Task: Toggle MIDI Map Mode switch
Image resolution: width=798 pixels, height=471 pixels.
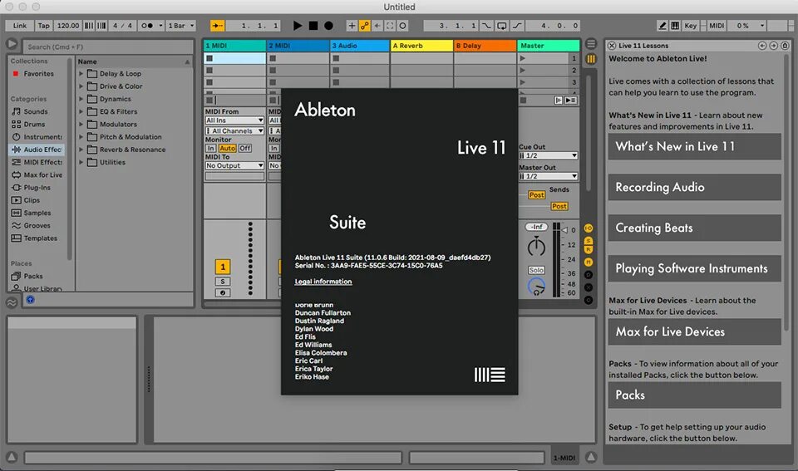Action: (x=717, y=26)
